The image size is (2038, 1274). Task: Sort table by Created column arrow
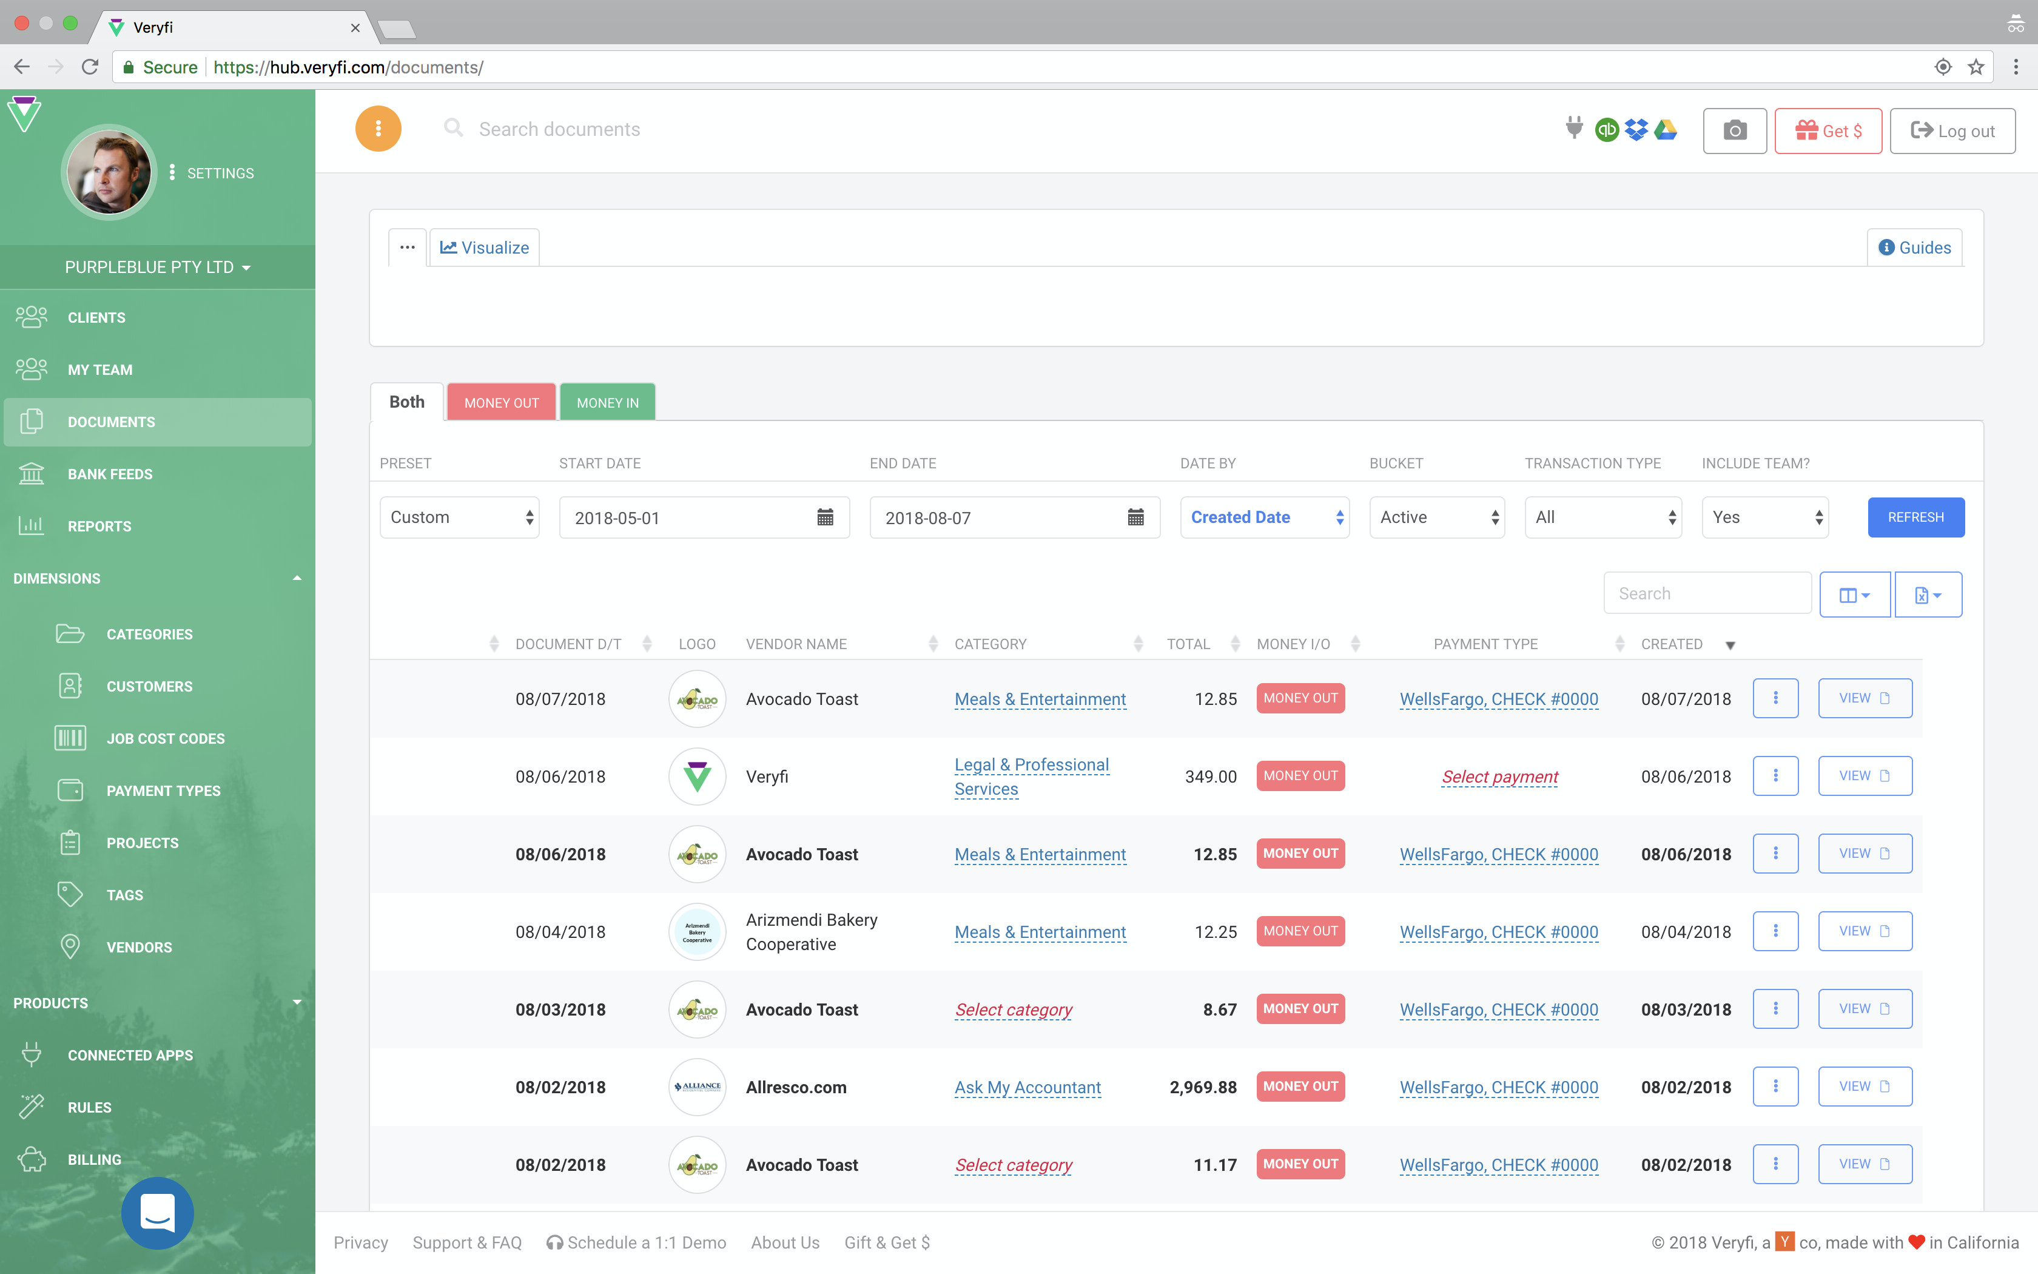[x=1730, y=645]
